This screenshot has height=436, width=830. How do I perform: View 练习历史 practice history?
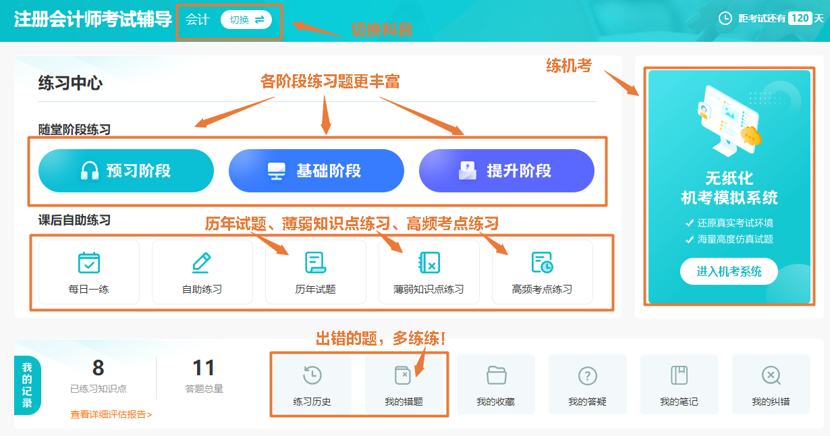point(312,384)
